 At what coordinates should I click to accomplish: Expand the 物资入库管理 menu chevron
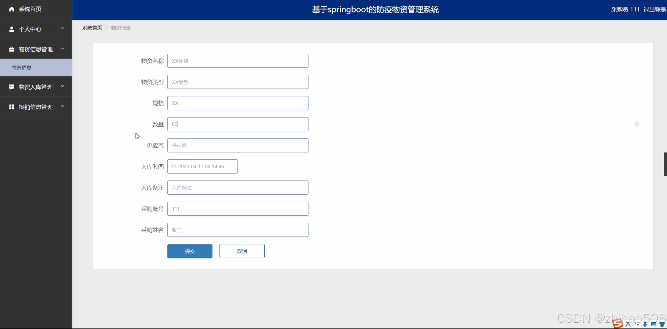pos(63,86)
